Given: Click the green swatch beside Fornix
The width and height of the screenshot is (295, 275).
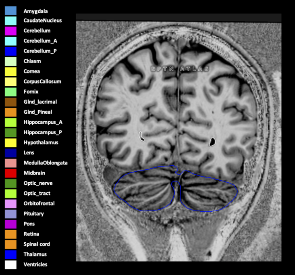Looking at the screenshot, I should [x=10, y=92].
